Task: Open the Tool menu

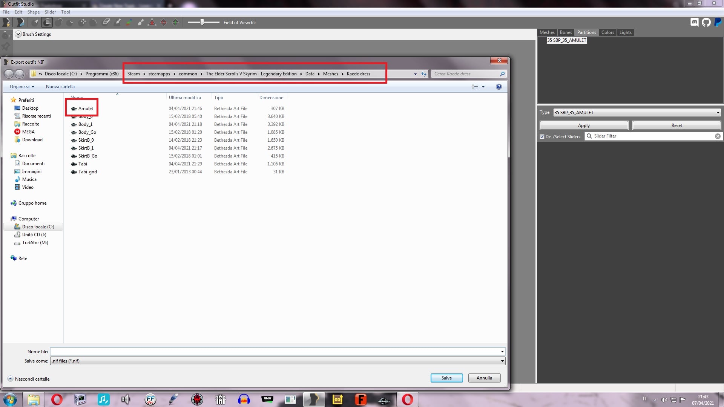Action: pos(66,12)
